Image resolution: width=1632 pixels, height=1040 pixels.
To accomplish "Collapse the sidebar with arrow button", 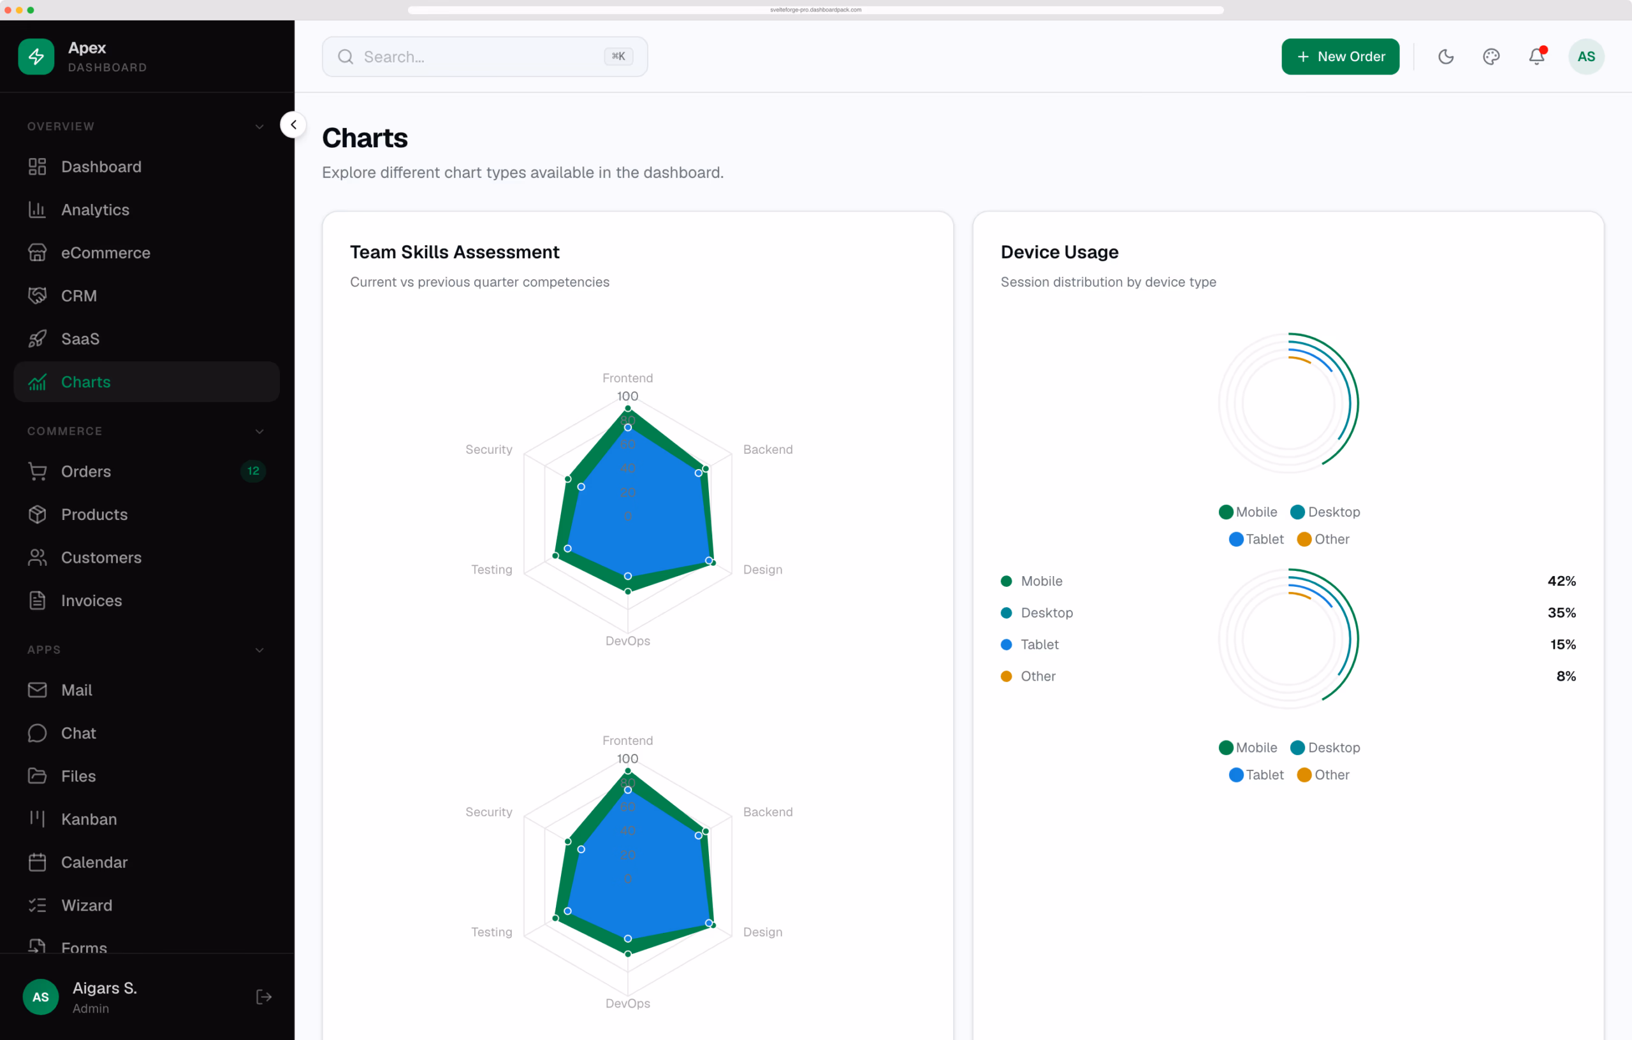I will click(x=293, y=125).
